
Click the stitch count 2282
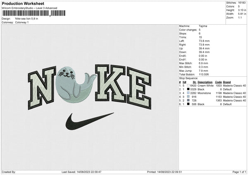[193, 93]
